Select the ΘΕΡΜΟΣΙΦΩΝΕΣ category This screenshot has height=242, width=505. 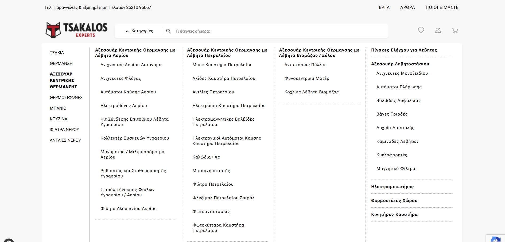pos(66,98)
